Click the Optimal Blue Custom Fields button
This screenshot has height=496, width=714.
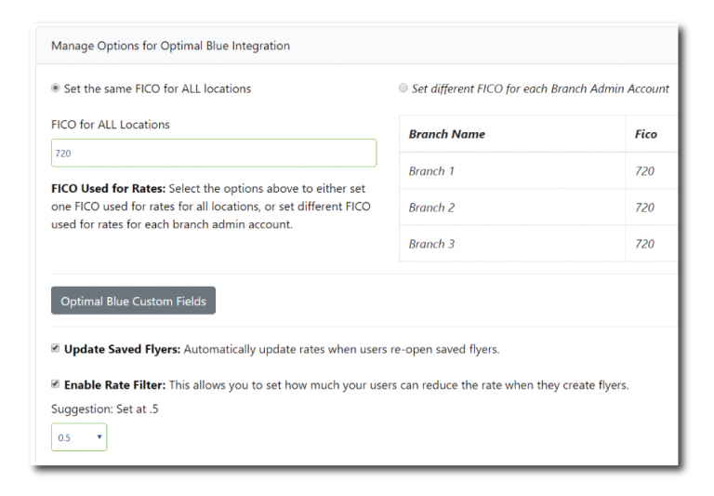pos(133,302)
